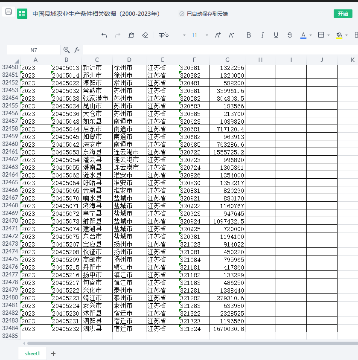Click into the formula bar
The image size is (358, 360).
220,50
